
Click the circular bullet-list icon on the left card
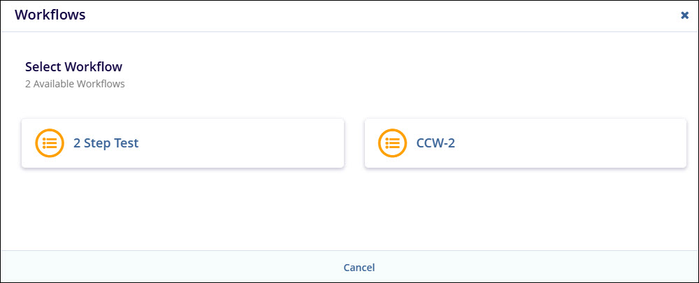pyautogui.click(x=50, y=143)
